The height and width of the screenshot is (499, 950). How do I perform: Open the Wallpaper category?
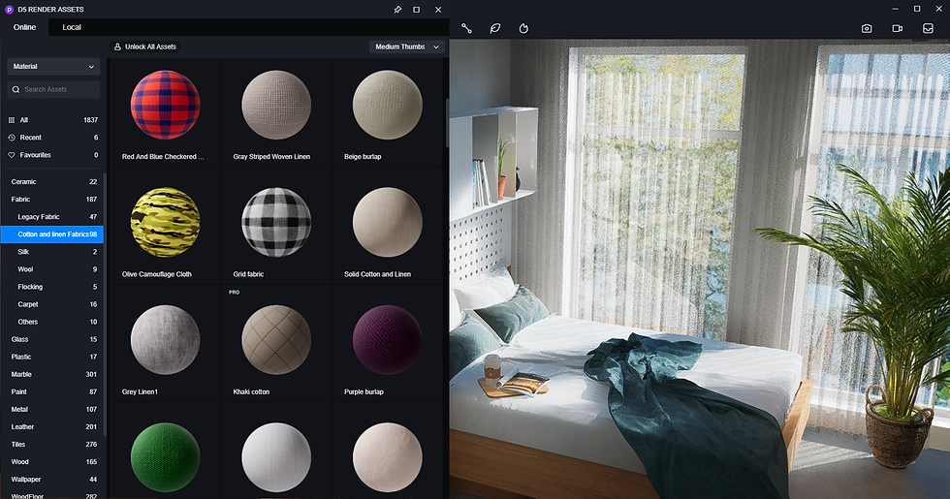pos(52,481)
